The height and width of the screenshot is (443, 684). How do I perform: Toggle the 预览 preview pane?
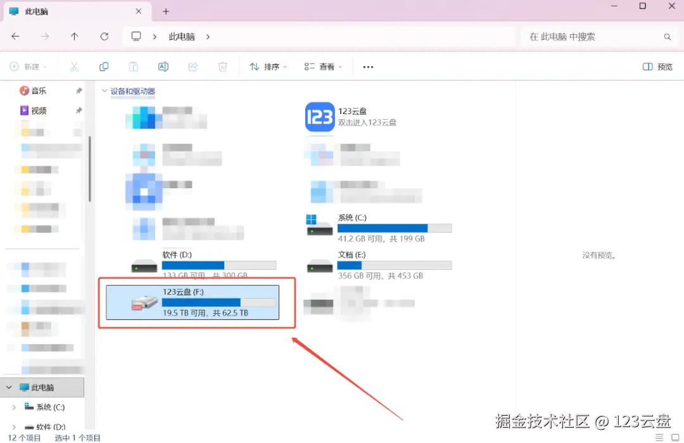tap(657, 67)
